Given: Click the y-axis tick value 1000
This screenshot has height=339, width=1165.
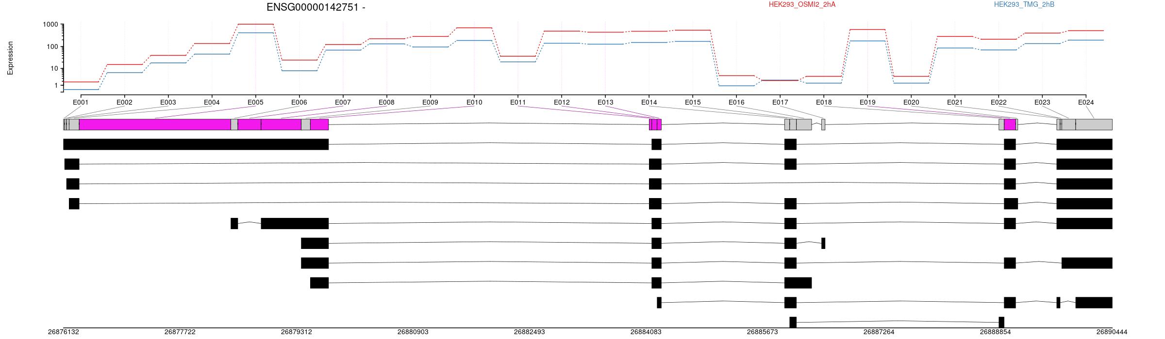Looking at the screenshot, I should pyautogui.click(x=50, y=25).
